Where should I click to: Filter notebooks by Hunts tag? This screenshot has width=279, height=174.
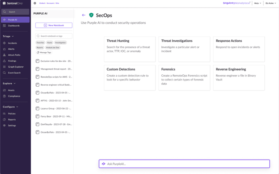50,43
